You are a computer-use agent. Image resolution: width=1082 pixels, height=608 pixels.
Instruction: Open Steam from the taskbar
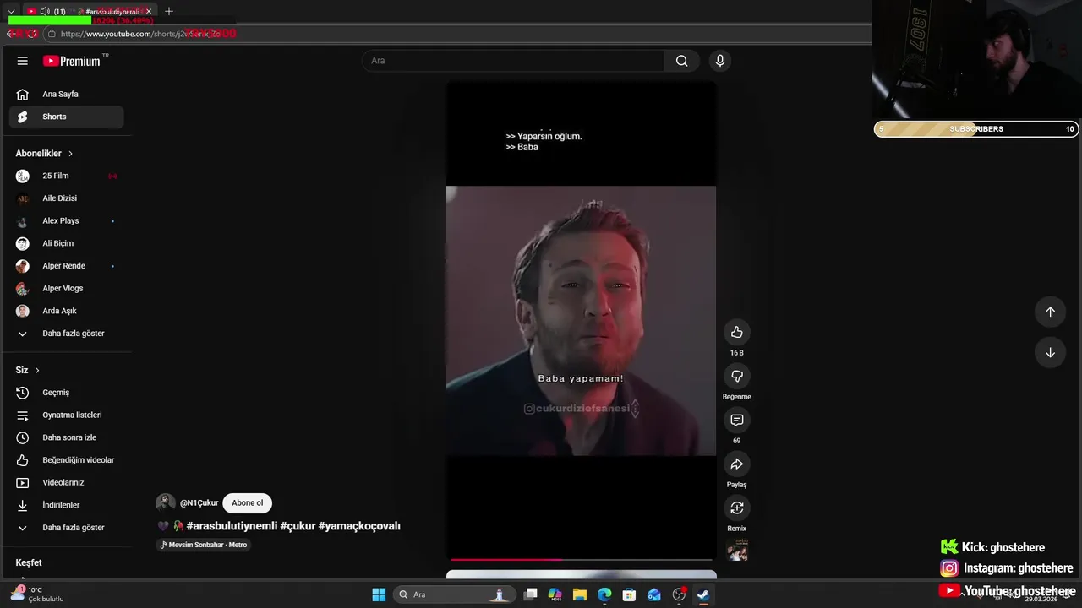[702, 594]
